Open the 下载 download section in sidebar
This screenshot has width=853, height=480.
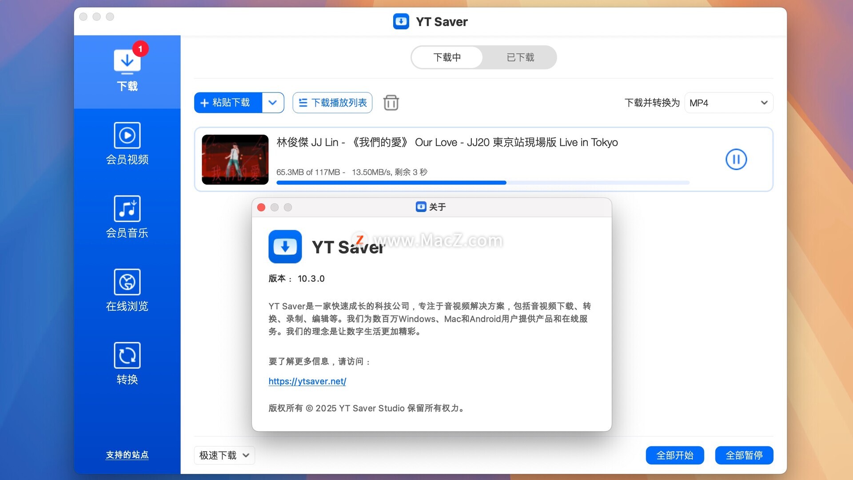tap(127, 72)
